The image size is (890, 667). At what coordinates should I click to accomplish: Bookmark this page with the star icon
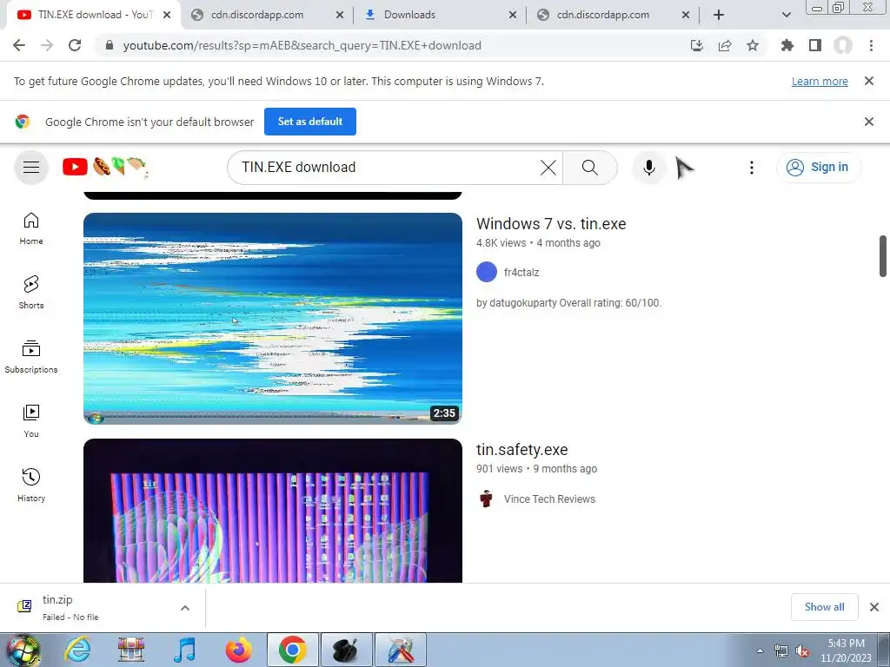(x=752, y=45)
